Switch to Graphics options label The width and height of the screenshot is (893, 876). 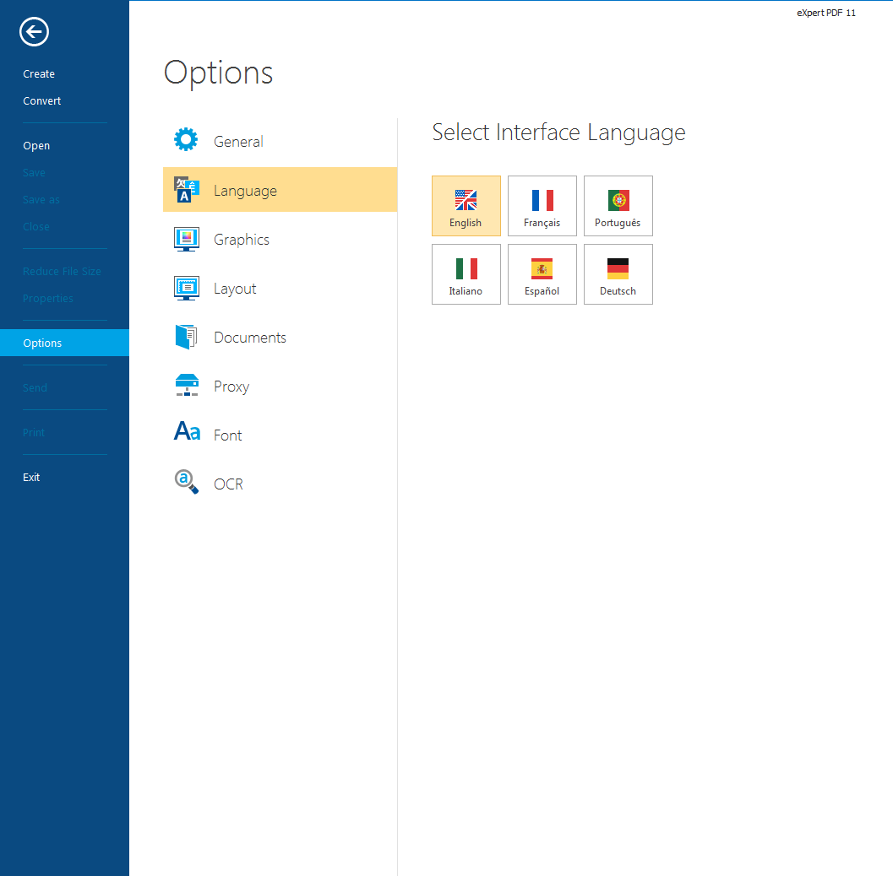pos(242,240)
